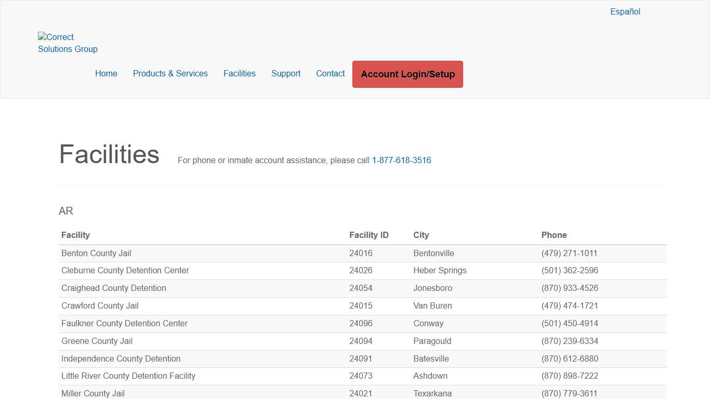710x399 pixels.
Task: Call the 1-877-618-3516 assistance number link
Action: pos(401,160)
